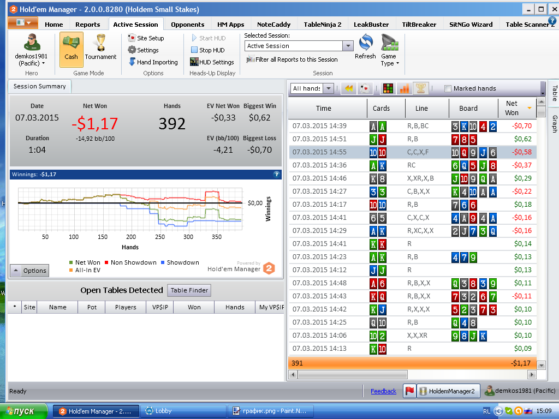This screenshot has width=559, height=419.
Task: Click the horizontal scrollbar thumb of hands list
Action: pos(353,374)
